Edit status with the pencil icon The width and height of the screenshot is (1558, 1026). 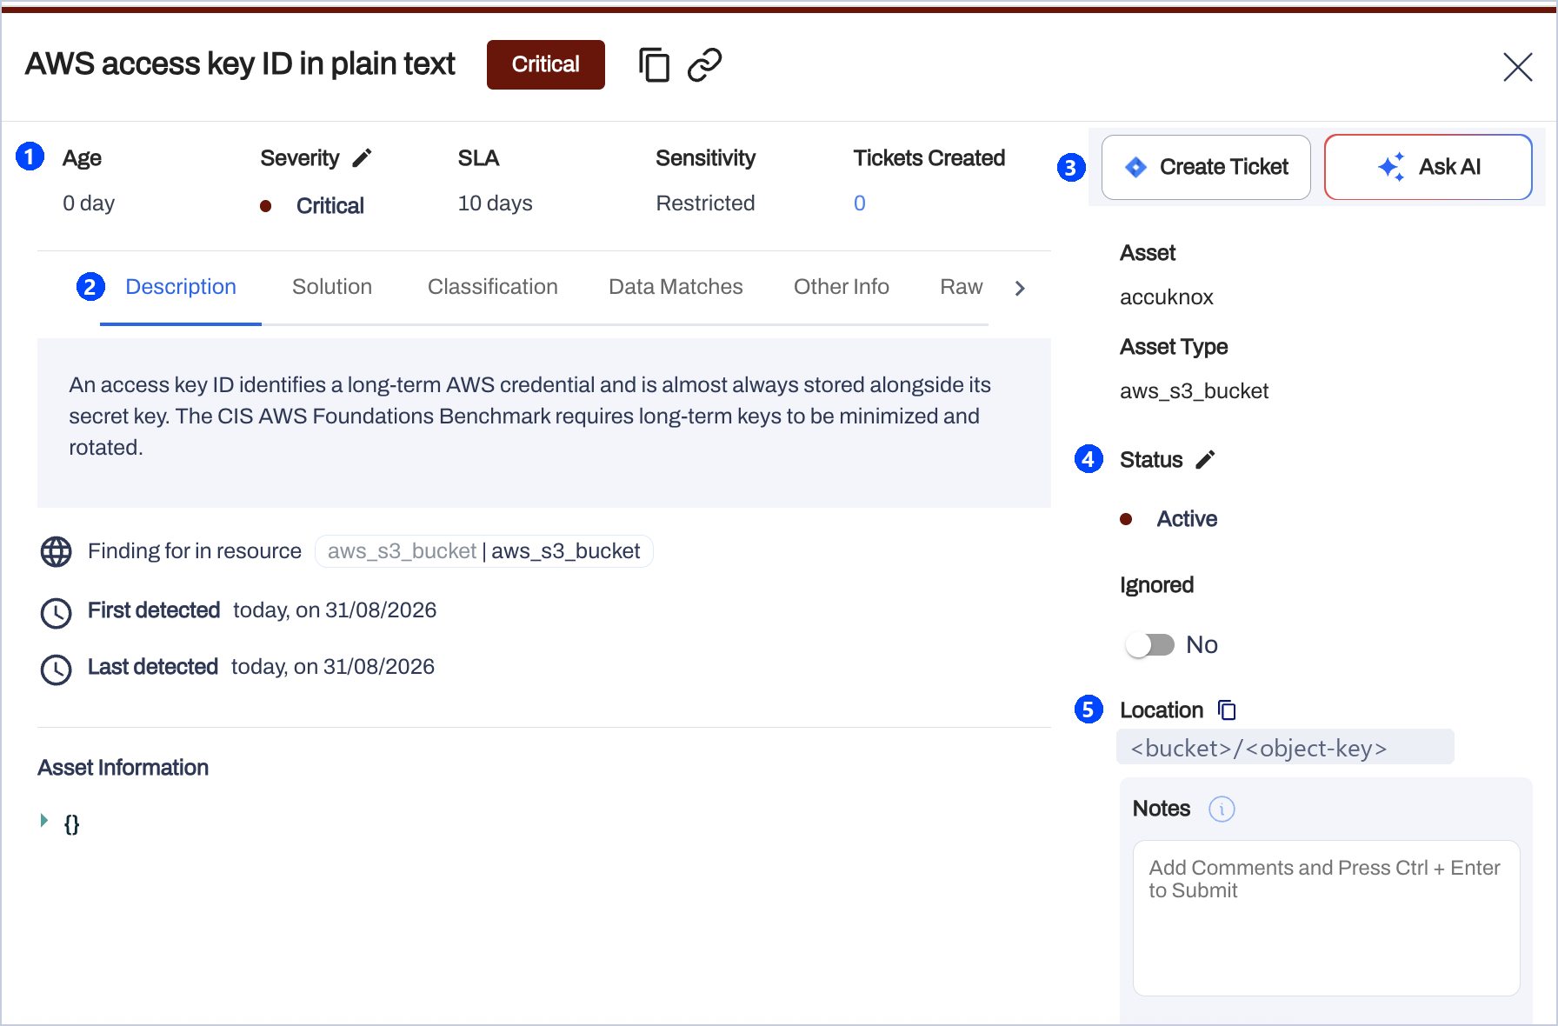pyautogui.click(x=1205, y=459)
